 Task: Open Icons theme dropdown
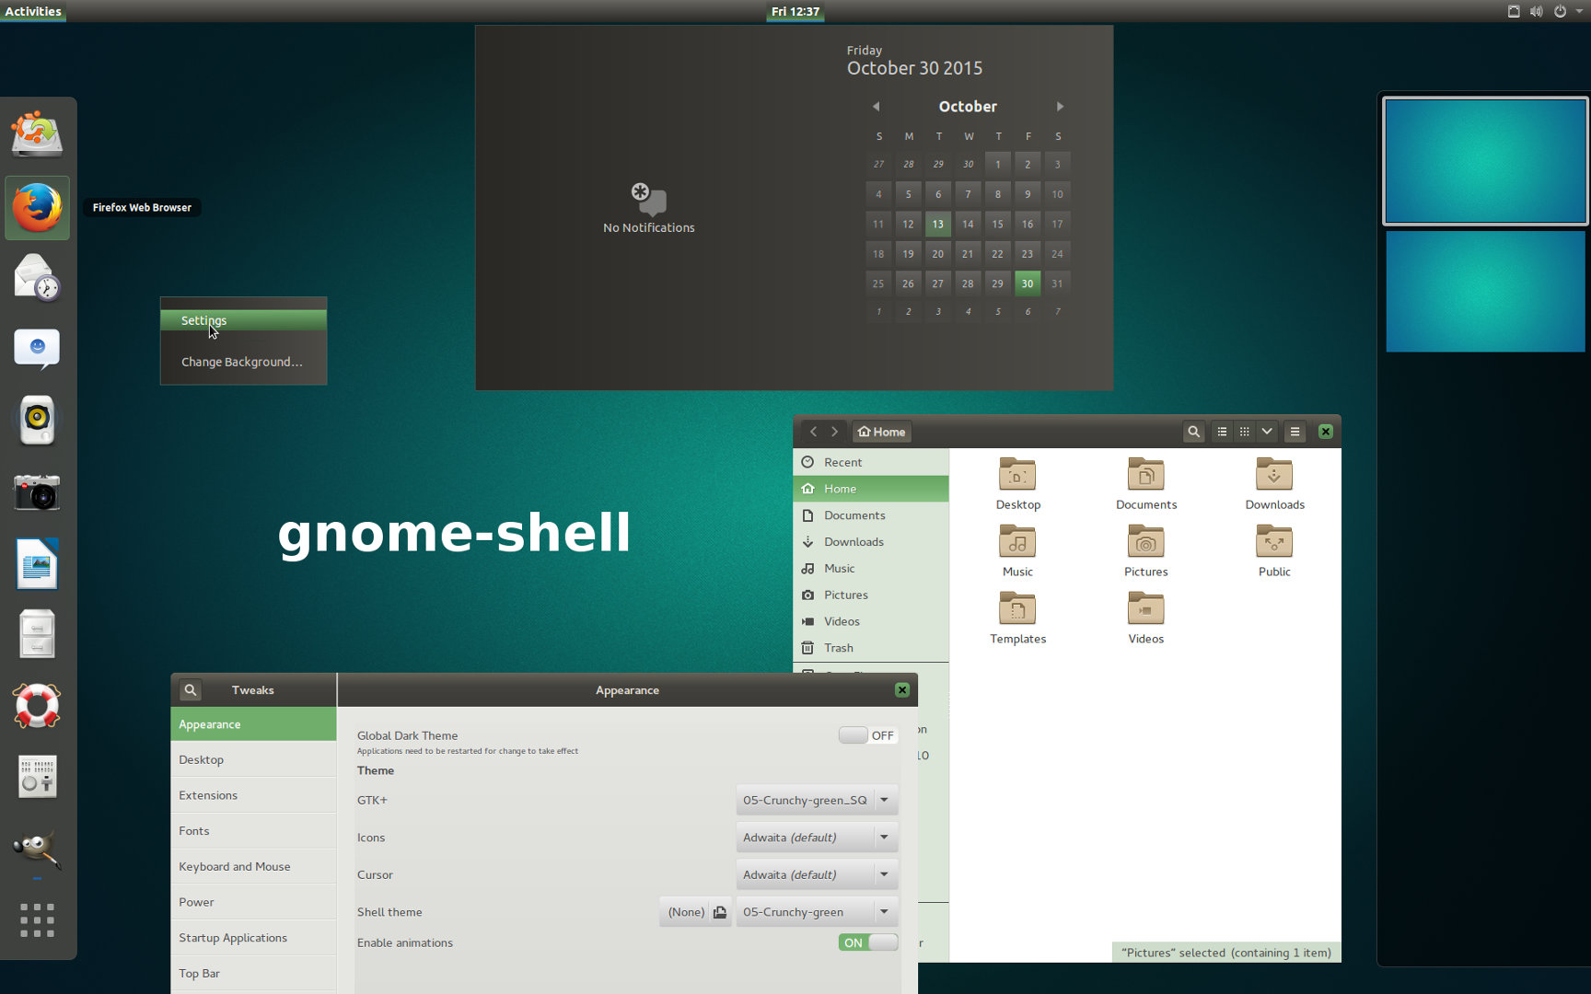point(817,838)
